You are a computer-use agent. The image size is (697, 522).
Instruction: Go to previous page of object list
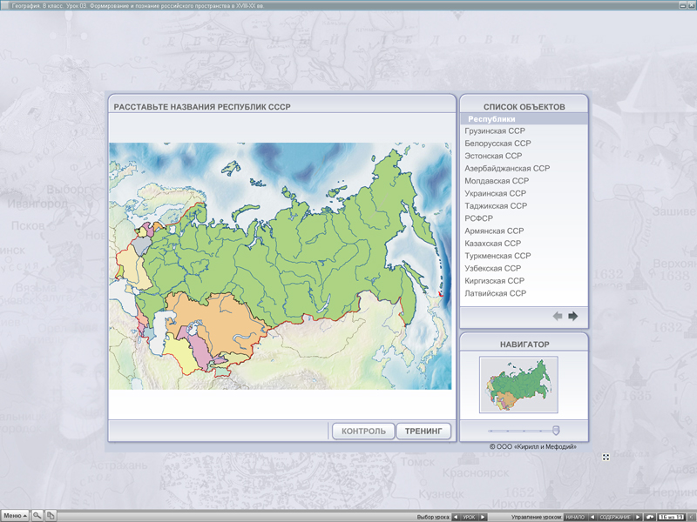pos(558,316)
